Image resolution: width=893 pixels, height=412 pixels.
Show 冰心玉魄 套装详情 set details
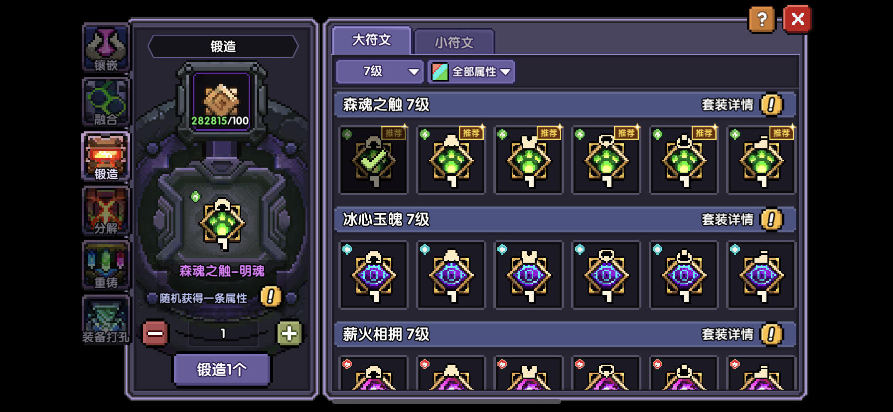[x=742, y=219]
